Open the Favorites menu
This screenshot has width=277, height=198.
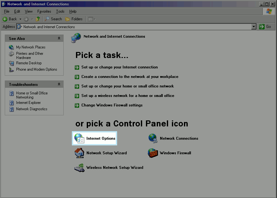[44, 11]
